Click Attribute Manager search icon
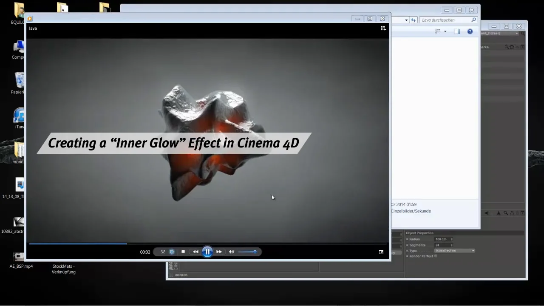544x306 pixels. pos(506,213)
